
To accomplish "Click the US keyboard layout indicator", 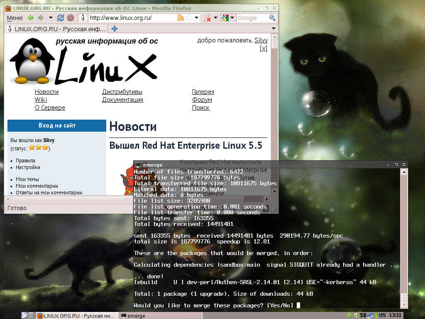I will (x=382, y=315).
